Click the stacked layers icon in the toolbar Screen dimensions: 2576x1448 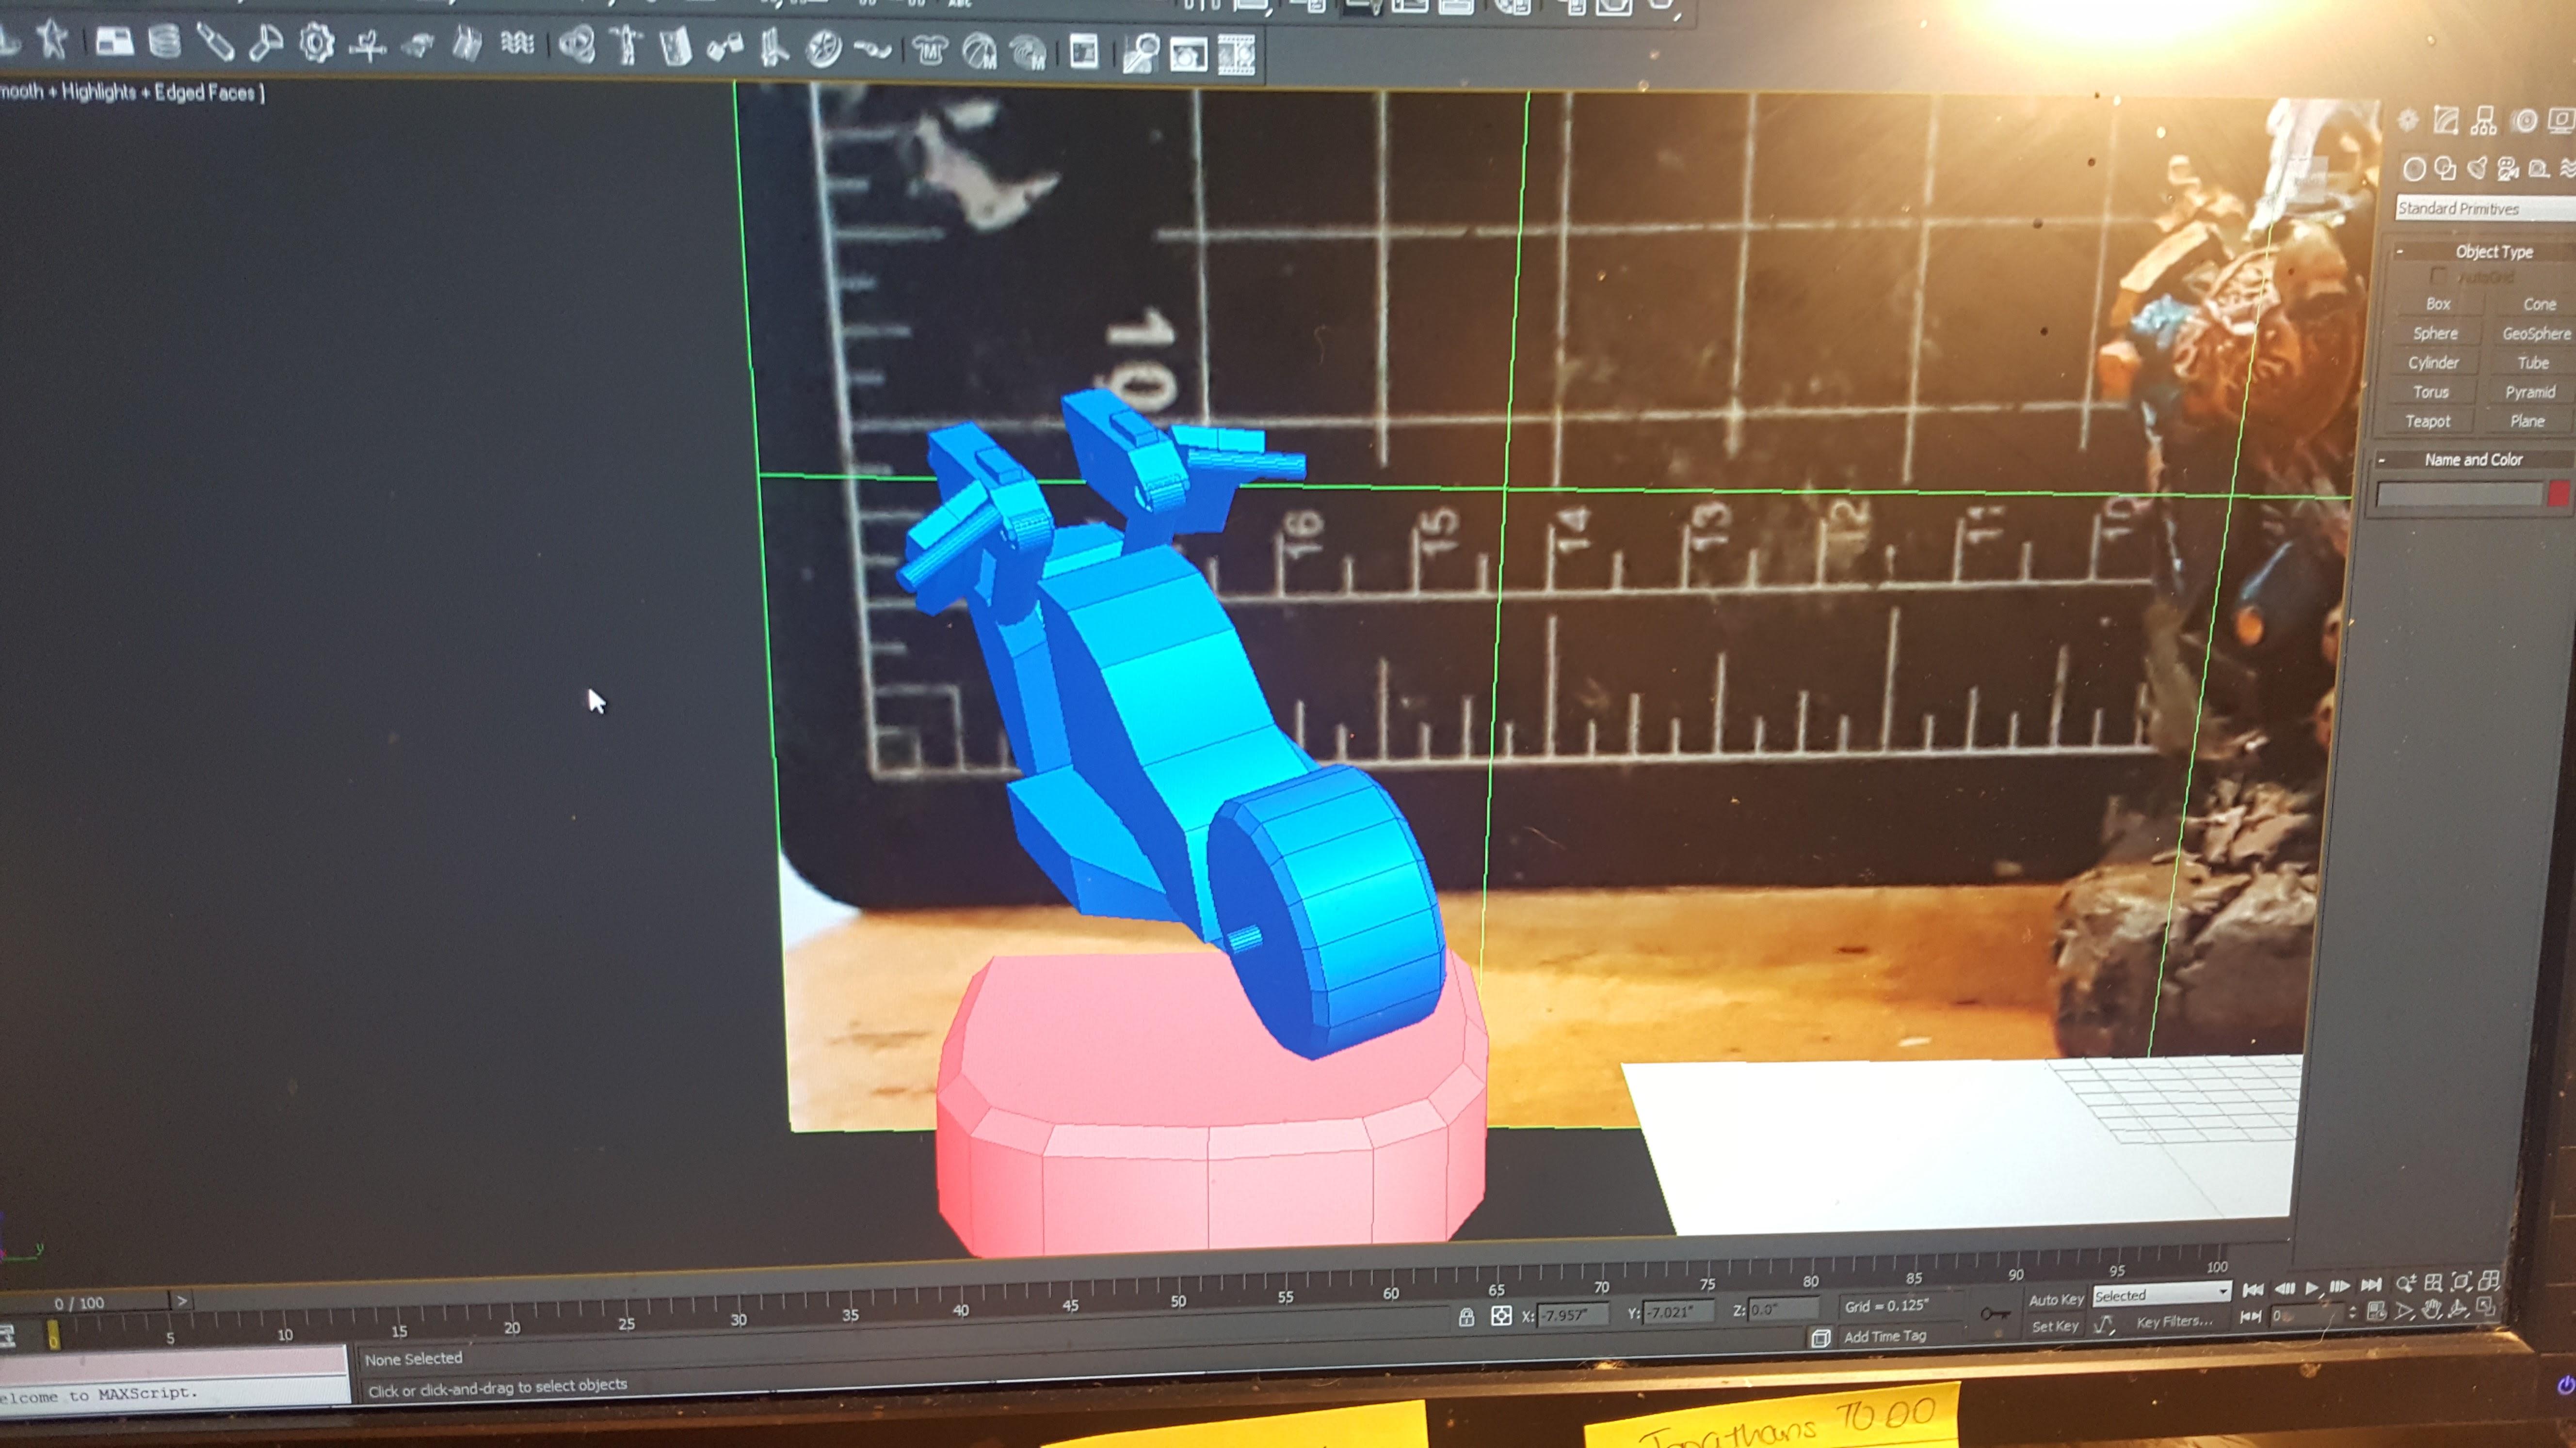164,42
